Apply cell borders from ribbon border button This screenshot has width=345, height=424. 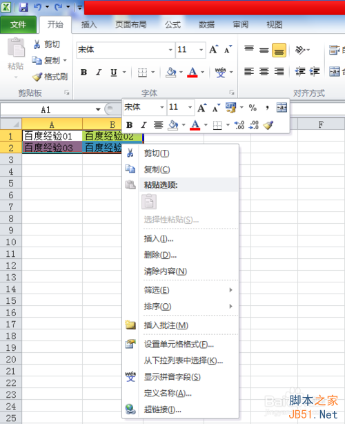click(142, 73)
